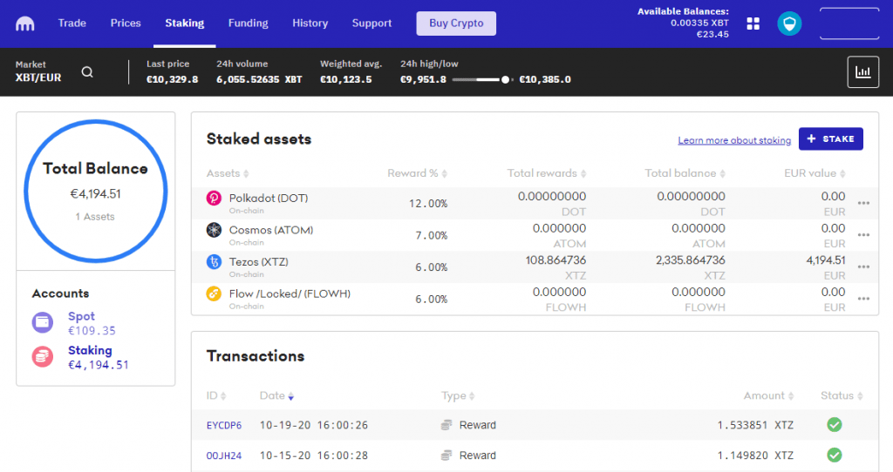Go to the Trade tab
Screen dimensions: 893x472
(x=72, y=24)
